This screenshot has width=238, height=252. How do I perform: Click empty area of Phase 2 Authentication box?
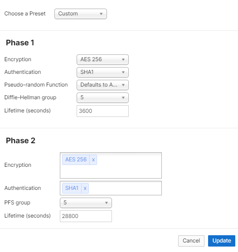click(x=126, y=188)
